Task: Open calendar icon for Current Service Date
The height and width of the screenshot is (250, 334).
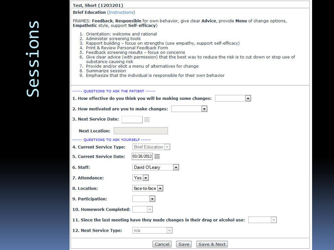Action: point(157,157)
